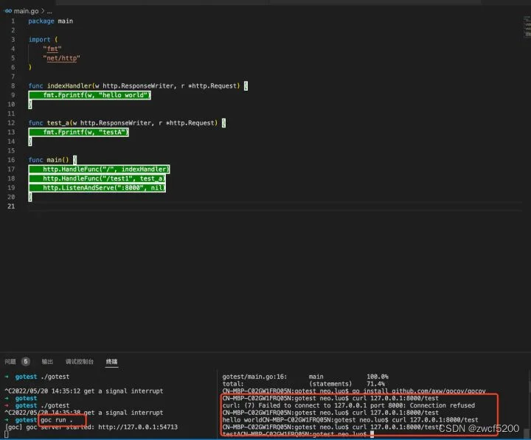Click line number 1 in the gutter
The height and width of the screenshot is (440, 531).
coord(13,21)
